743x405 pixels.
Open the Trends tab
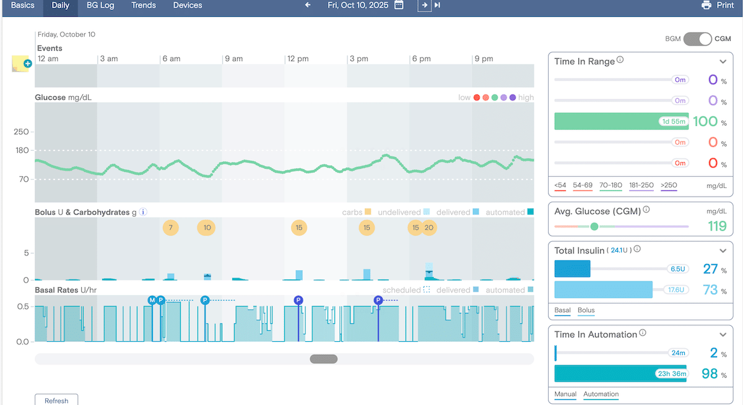(x=144, y=6)
